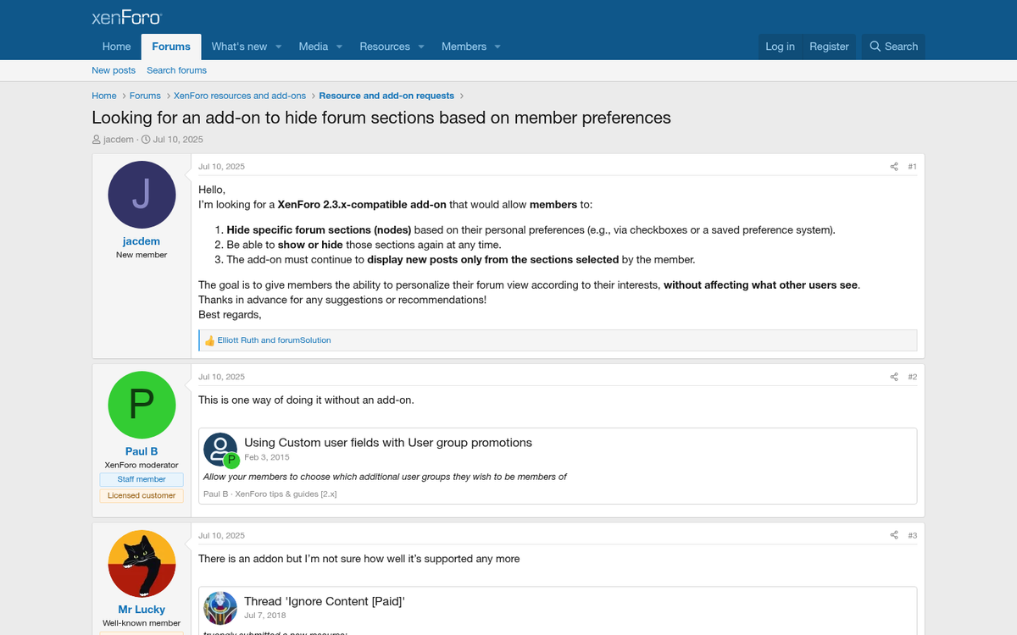Image resolution: width=1017 pixels, height=635 pixels.
Task: Open the 'Ignore Content [Paid]' thread link
Action: [324, 601]
